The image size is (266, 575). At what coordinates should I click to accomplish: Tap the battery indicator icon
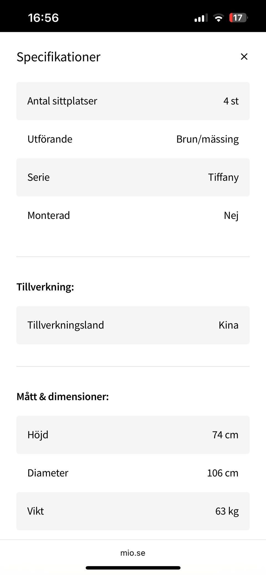238,18
